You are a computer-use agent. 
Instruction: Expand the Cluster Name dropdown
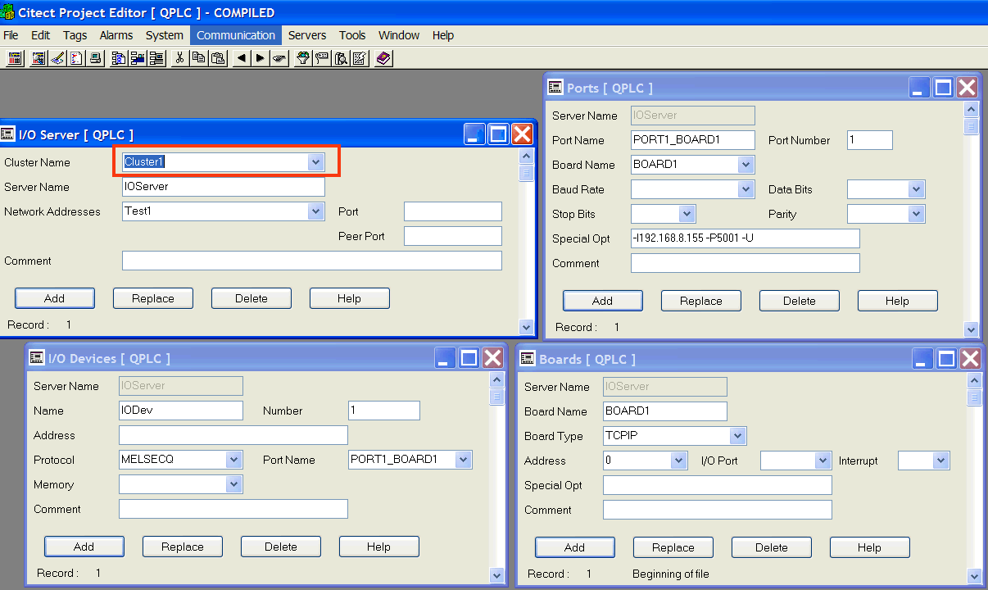pos(315,162)
